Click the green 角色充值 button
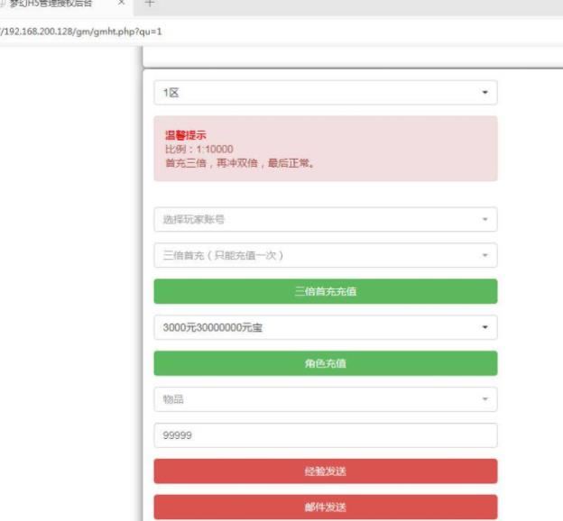The width and height of the screenshot is (563, 521). [325, 363]
